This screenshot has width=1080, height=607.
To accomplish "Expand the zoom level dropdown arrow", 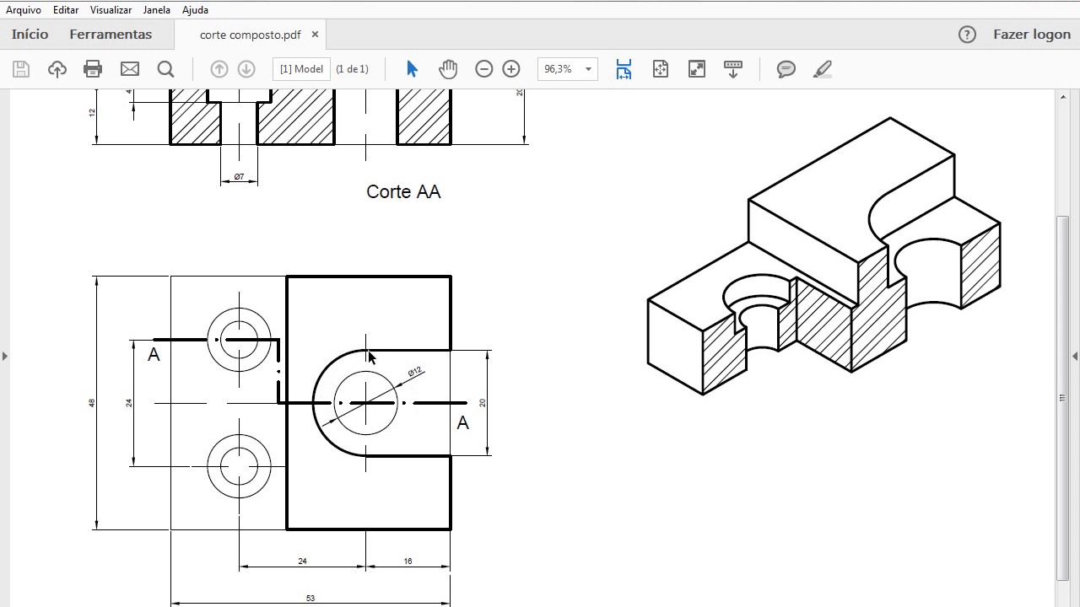I will (x=589, y=69).
